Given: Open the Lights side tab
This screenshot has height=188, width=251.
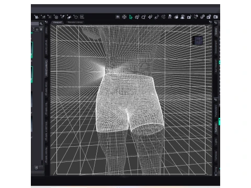Looking at the screenshot, I should point(216,142).
